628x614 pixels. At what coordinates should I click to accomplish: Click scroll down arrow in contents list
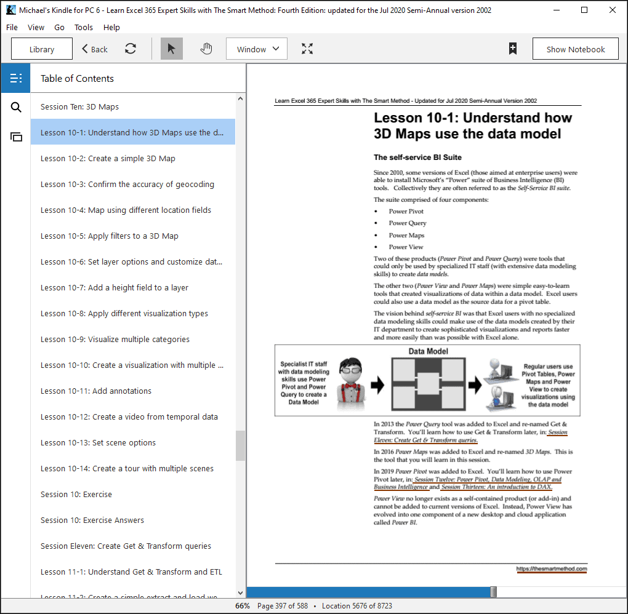(x=240, y=593)
